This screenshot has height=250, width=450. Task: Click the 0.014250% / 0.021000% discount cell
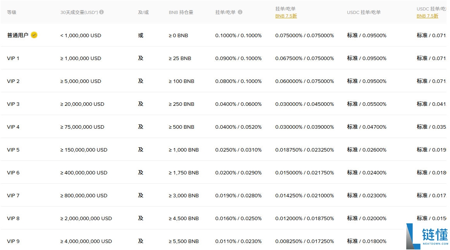pos(304,196)
